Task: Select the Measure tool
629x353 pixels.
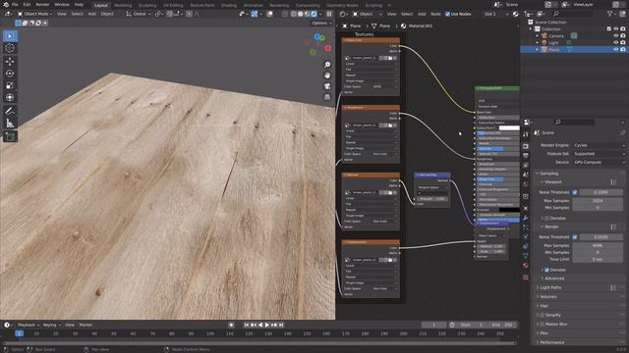Action: point(10,124)
